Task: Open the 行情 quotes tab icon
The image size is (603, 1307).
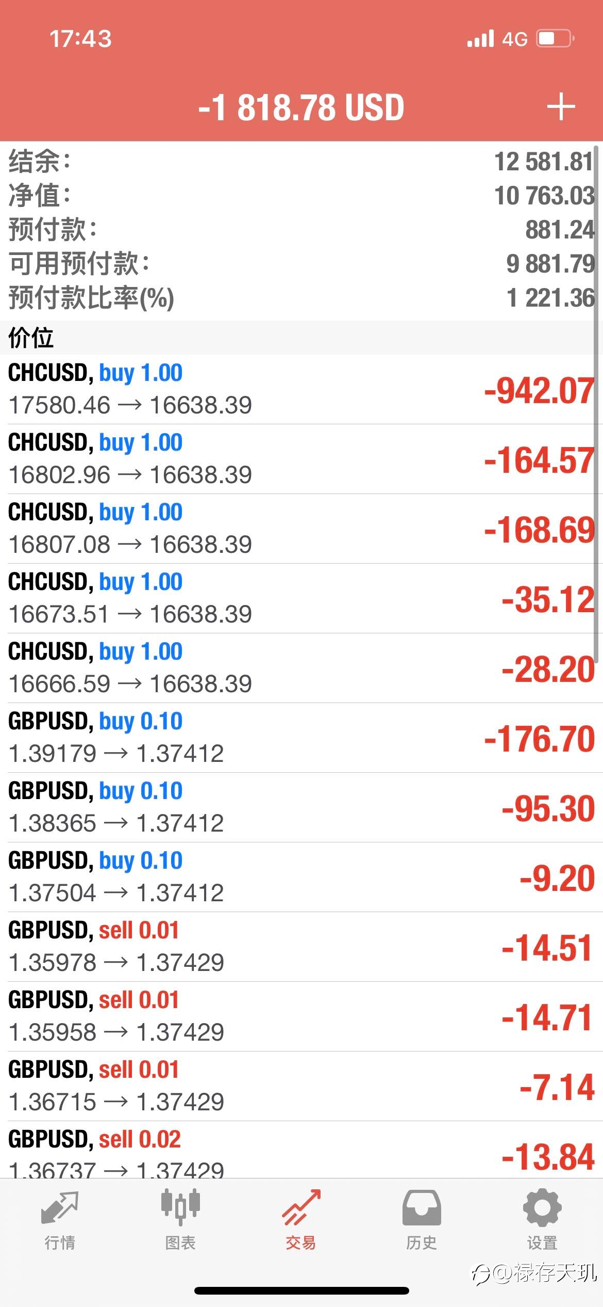Action: [60, 1207]
